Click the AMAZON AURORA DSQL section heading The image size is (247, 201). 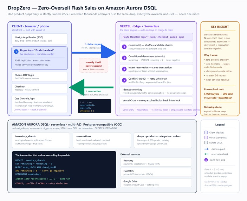coord(67,125)
